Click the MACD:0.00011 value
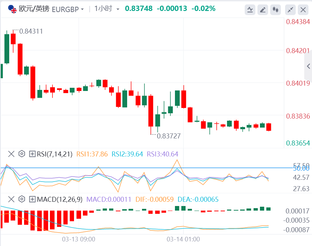Image resolution: width=312 pixels, height=246 pixels. [109, 199]
